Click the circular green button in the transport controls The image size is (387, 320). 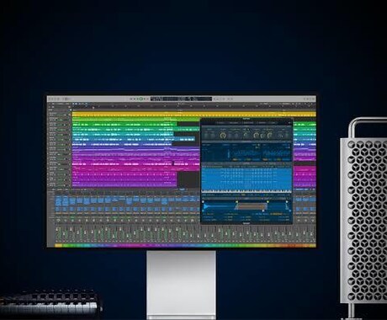pos(141,99)
